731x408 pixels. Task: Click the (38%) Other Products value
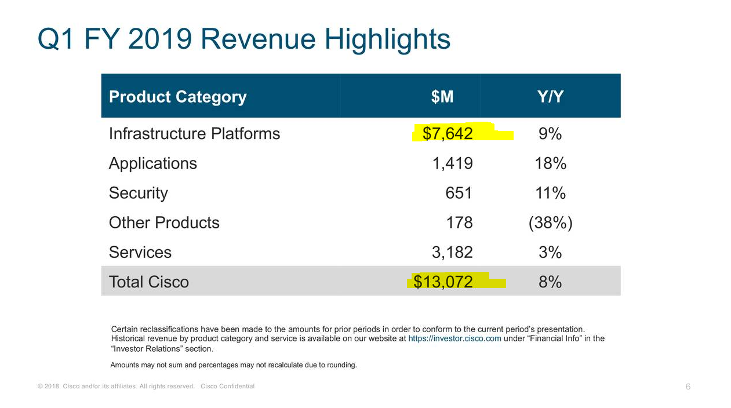pyautogui.click(x=550, y=223)
